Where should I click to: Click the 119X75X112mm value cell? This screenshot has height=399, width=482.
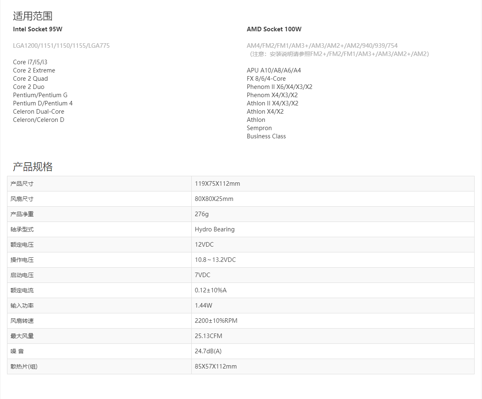[333, 184]
